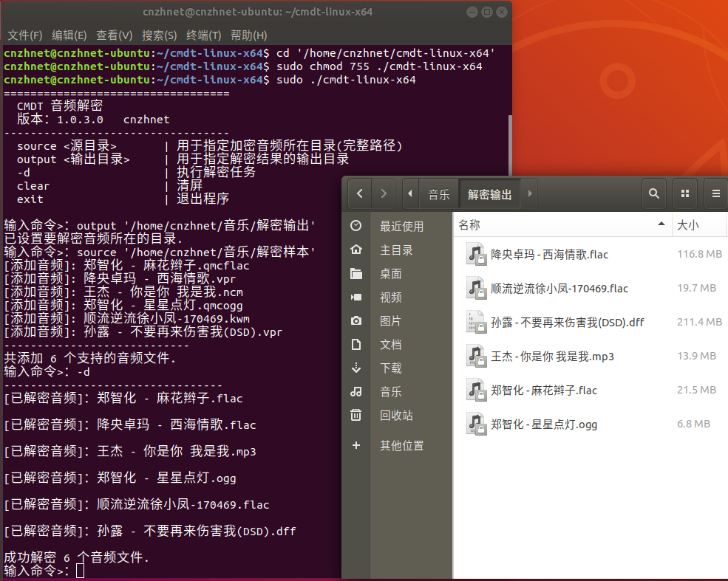This screenshot has height=581, width=728.
Task: Click the 211.4 MB size value
Action: click(x=699, y=322)
